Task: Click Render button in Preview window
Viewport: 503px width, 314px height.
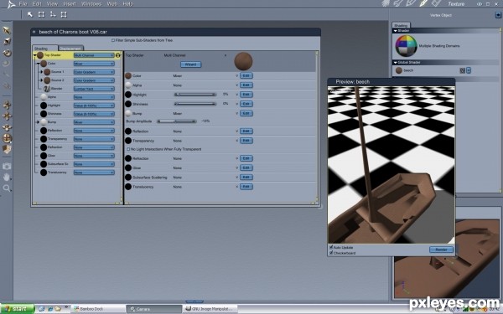Action: pyautogui.click(x=441, y=250)
